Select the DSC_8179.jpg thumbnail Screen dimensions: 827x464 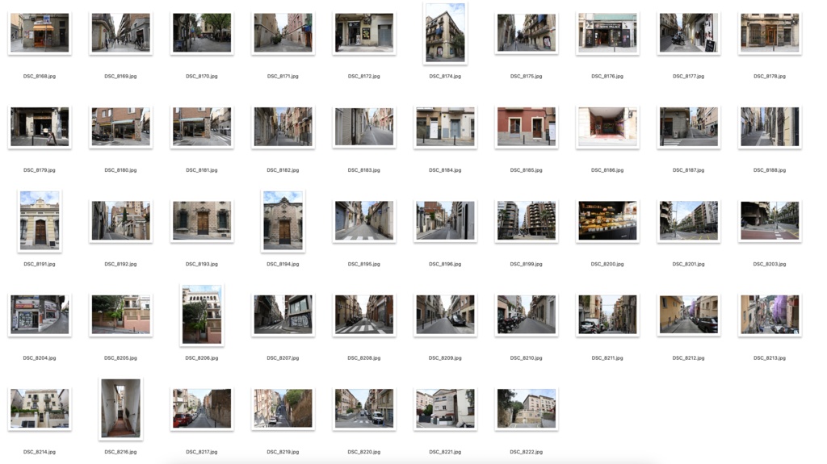[x=40, y=127]
